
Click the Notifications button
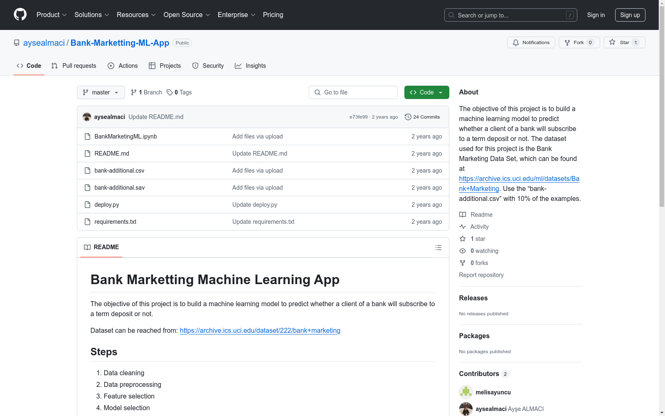[531, 42]
